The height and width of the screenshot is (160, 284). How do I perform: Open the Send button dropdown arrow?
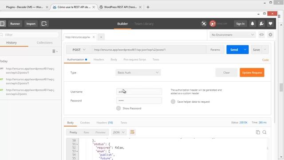tap(245, 50)
